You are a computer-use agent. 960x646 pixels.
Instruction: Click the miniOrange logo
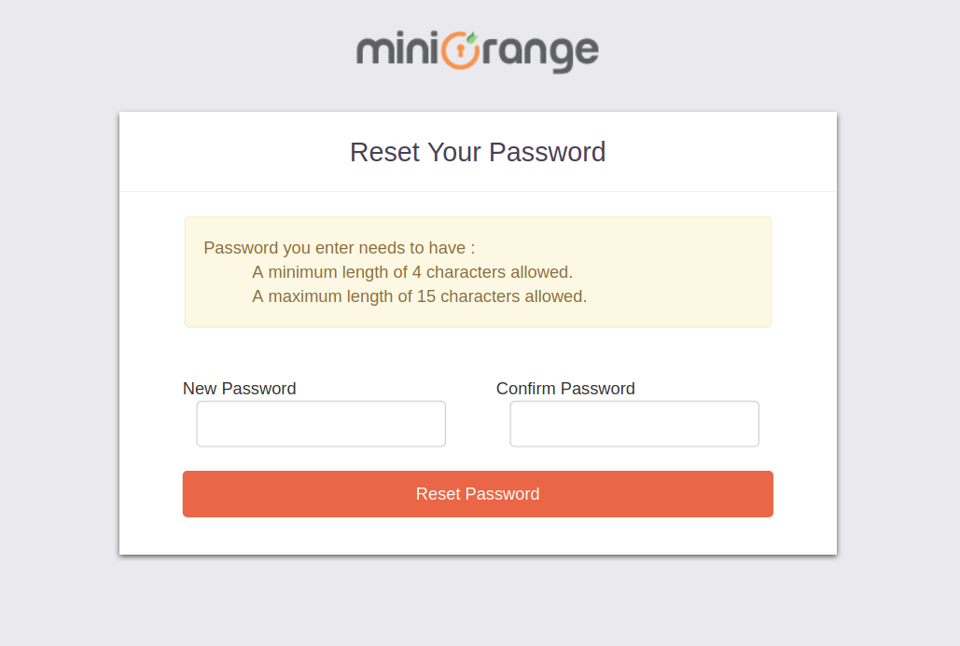(478, 52)
